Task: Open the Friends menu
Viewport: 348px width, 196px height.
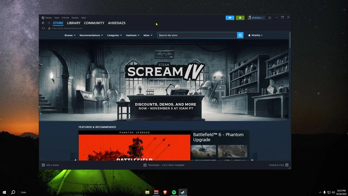Action: pyautogui.click(x=65, y=18)
